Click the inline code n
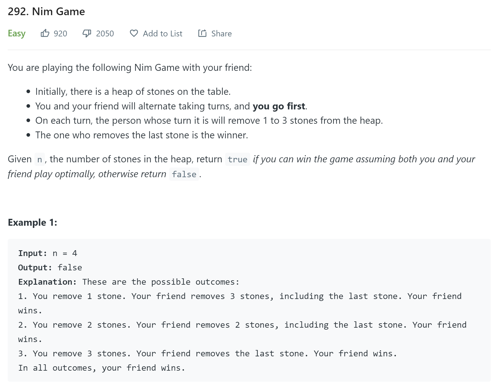Screen dimensions: 493x385 (x=39, y=159)
